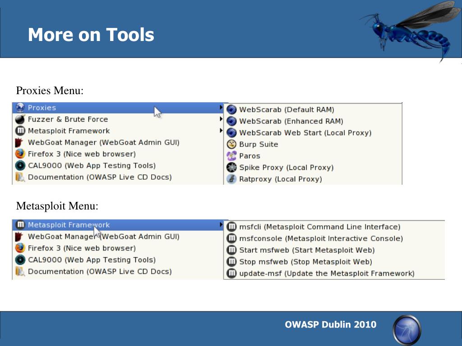
Task: Click WebScarab Web Start icon
Action: point(231,133)
